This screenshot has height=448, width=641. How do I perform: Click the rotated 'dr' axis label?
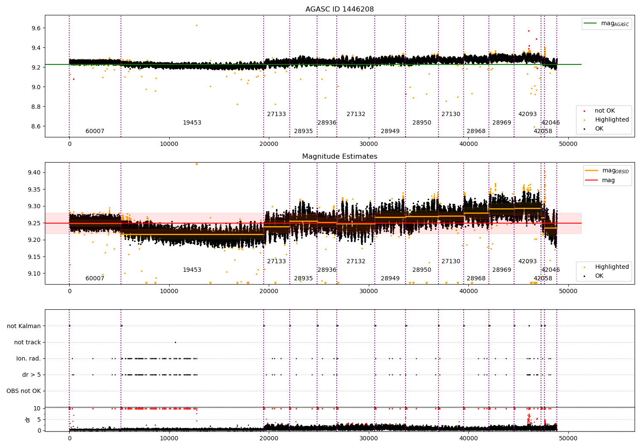[x=28, y=419]
